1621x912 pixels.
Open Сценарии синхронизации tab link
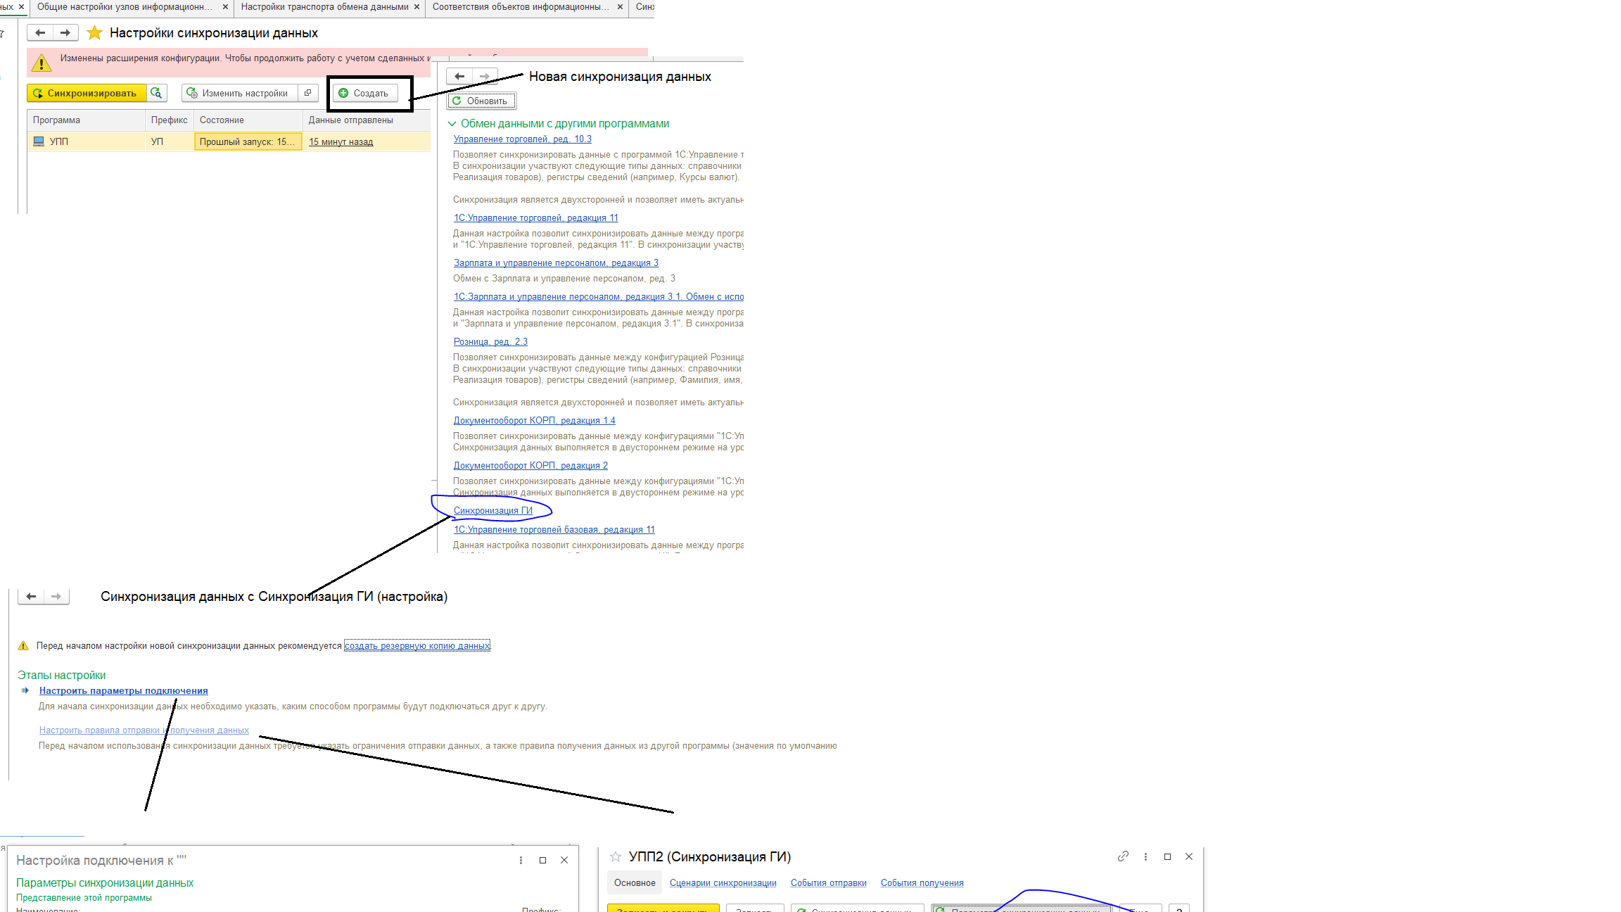(723, 883)
